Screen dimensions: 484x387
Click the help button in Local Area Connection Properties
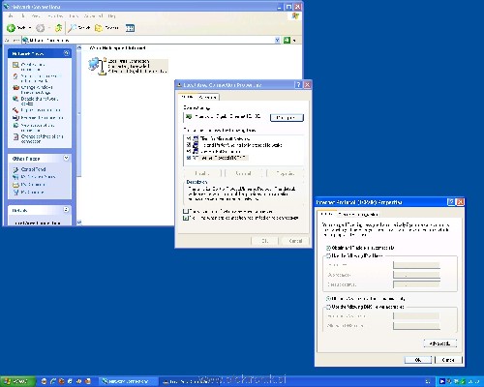point(298,85)
